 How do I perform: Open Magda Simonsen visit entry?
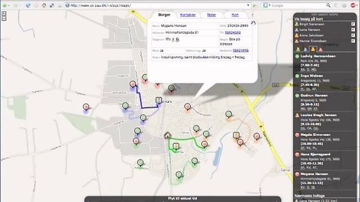325,141
